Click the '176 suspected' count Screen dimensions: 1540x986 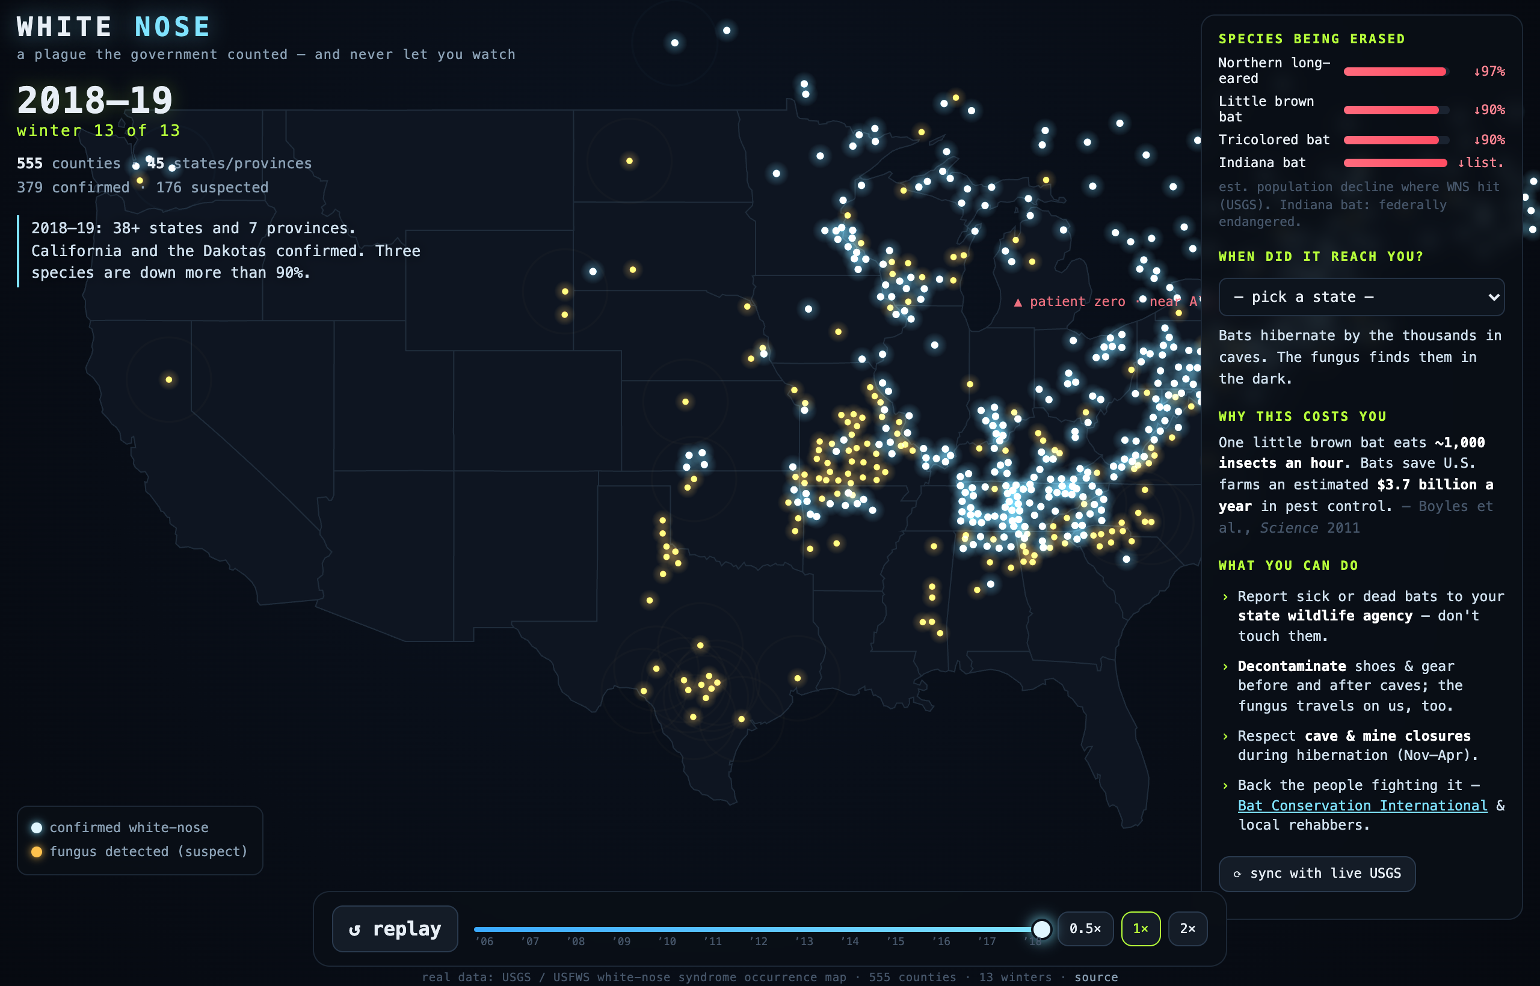point(212,188)
